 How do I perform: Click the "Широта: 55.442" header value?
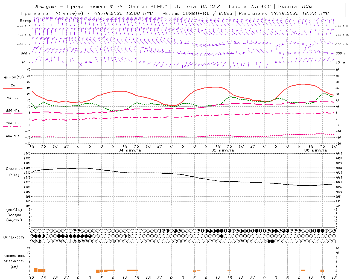click(x=249, y=7)
